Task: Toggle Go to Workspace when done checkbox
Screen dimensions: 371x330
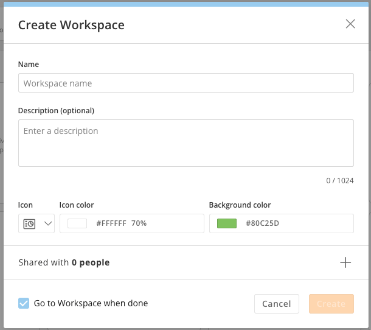Action: tap(24, 303)
